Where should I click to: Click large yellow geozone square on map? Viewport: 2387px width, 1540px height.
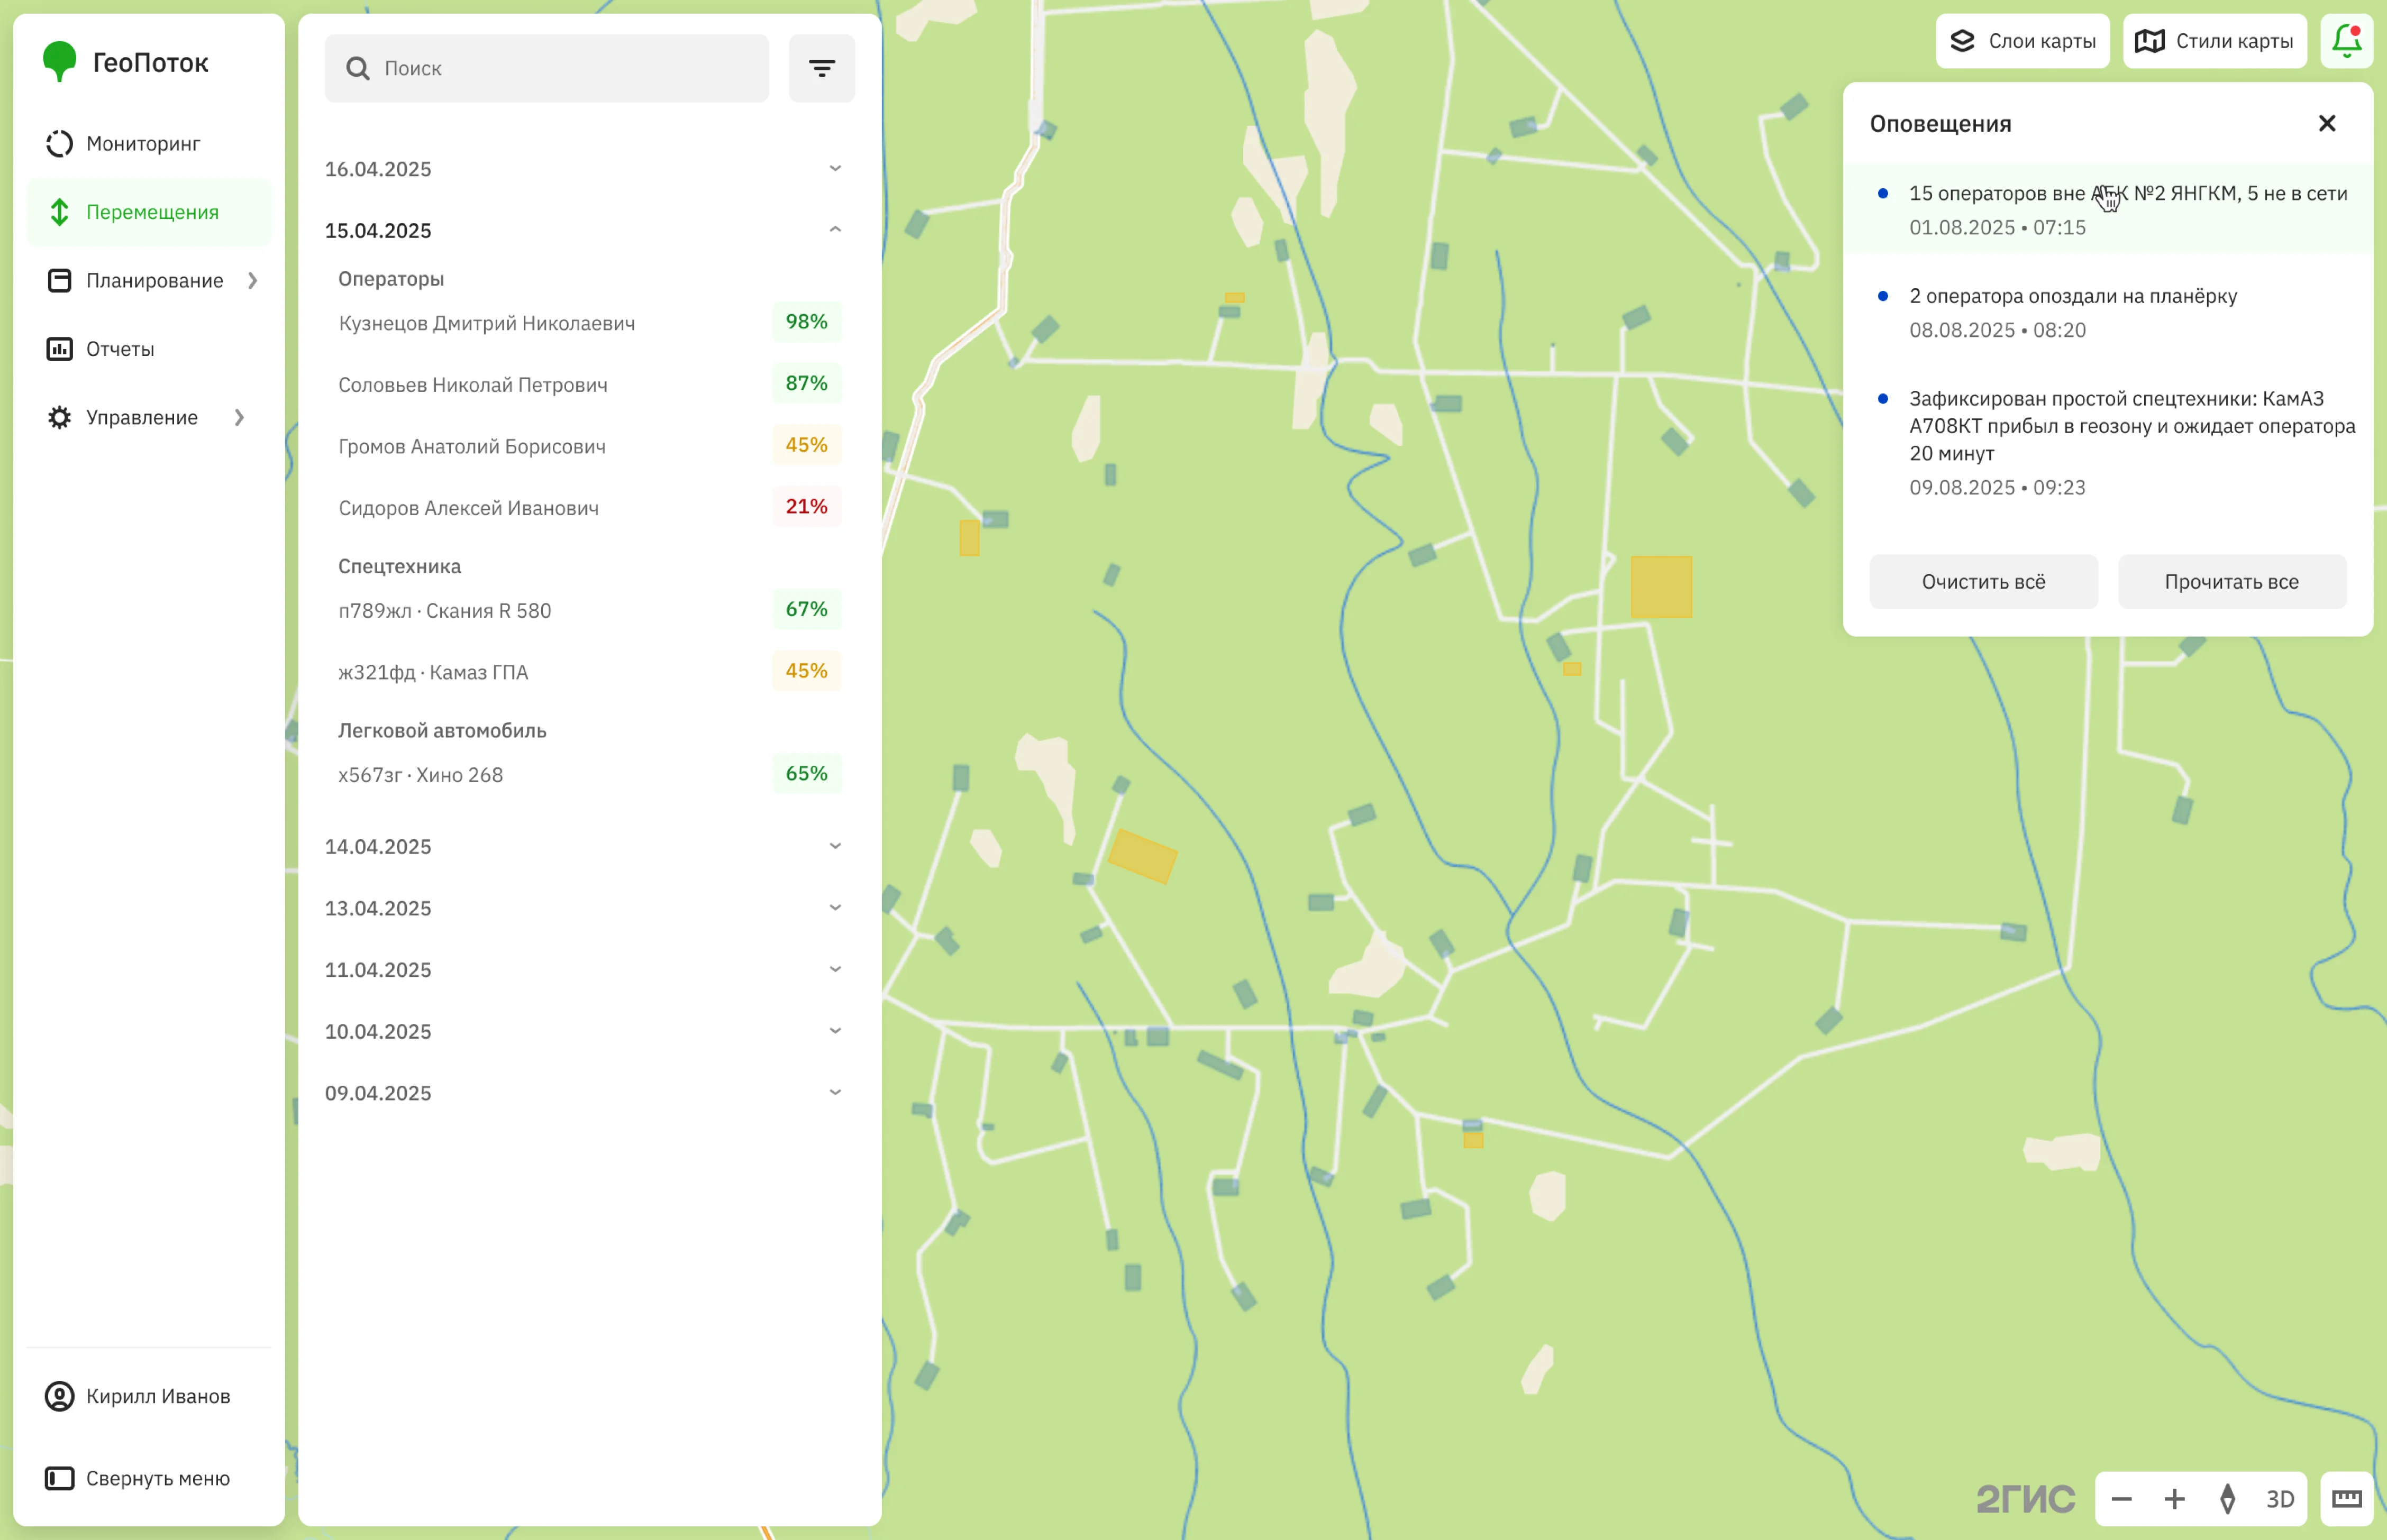1661,587
